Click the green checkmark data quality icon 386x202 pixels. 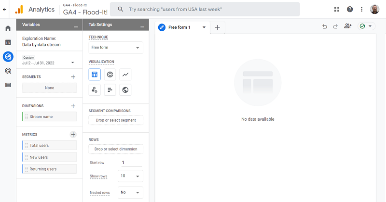362,26
